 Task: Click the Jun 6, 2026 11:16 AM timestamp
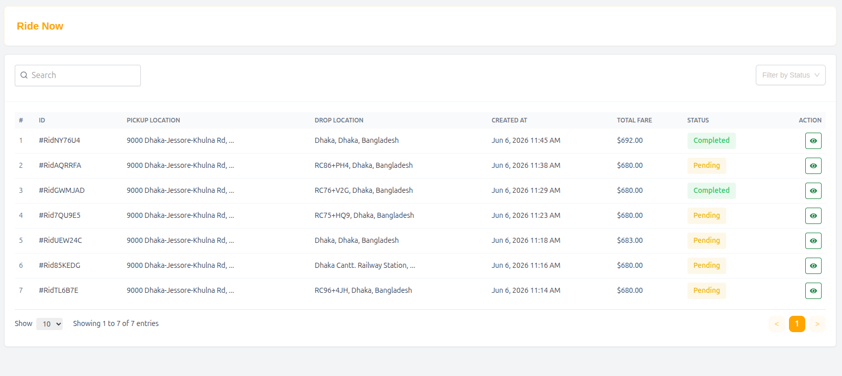pyautogui.click(x=526, y=265)
